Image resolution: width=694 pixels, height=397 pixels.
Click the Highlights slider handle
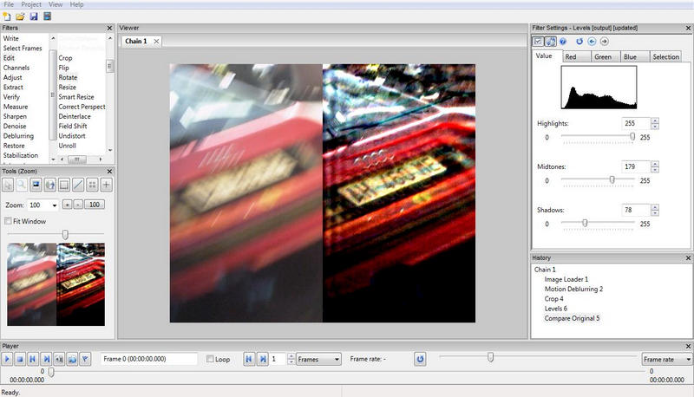632,137
